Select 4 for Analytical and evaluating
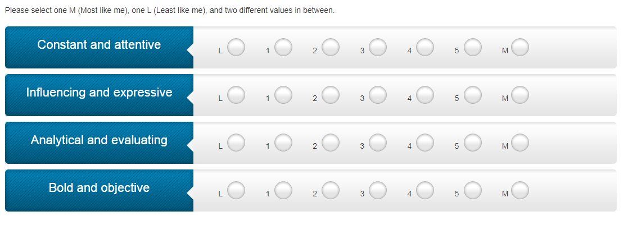 [425, 143]
